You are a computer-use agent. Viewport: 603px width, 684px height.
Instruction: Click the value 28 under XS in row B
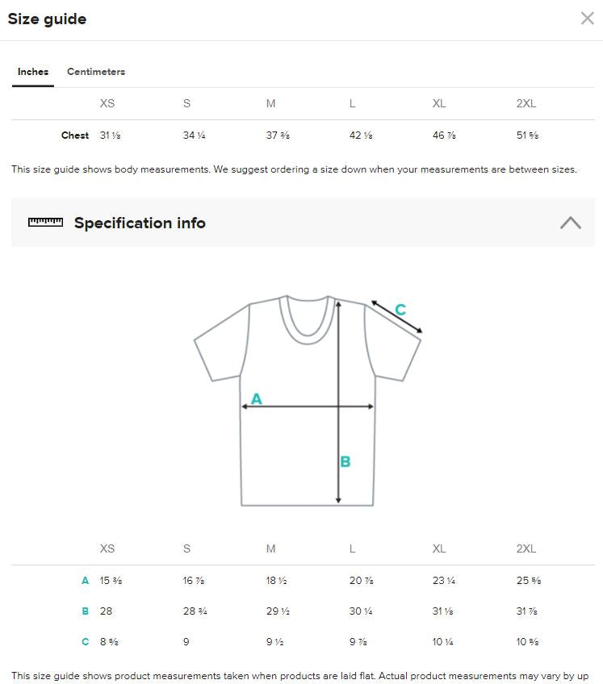coord(106,611)
